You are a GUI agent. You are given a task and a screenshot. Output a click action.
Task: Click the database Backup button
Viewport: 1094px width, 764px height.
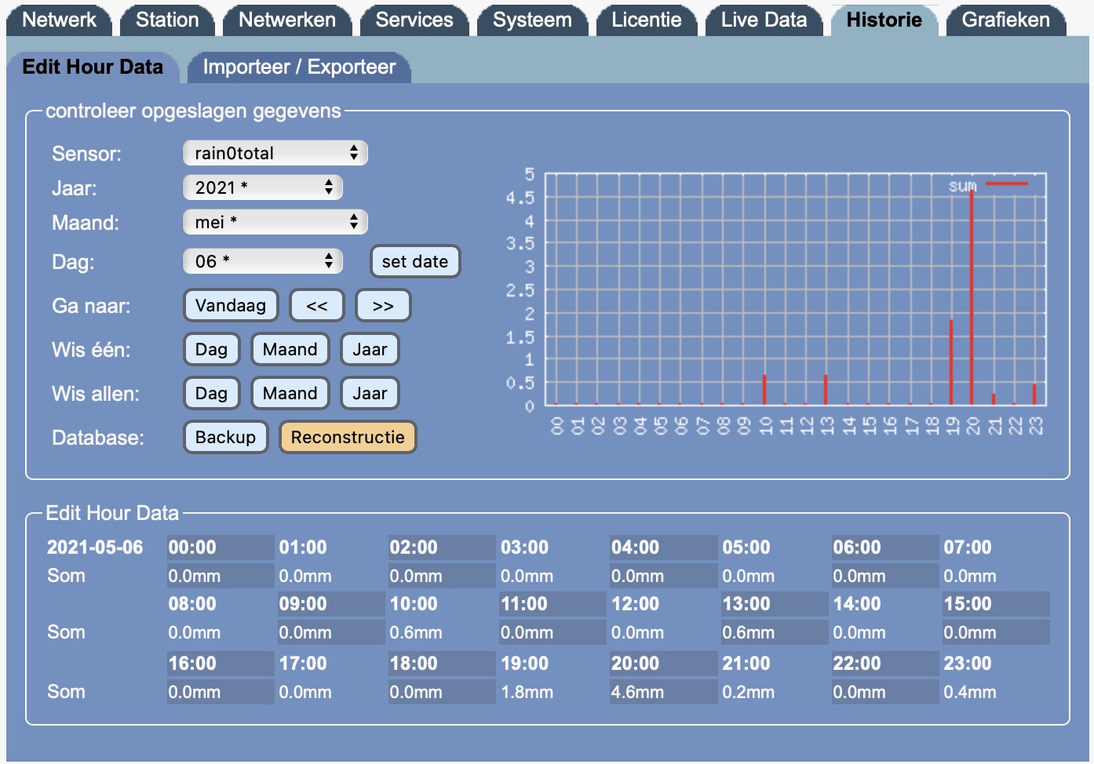pos(225,437)
